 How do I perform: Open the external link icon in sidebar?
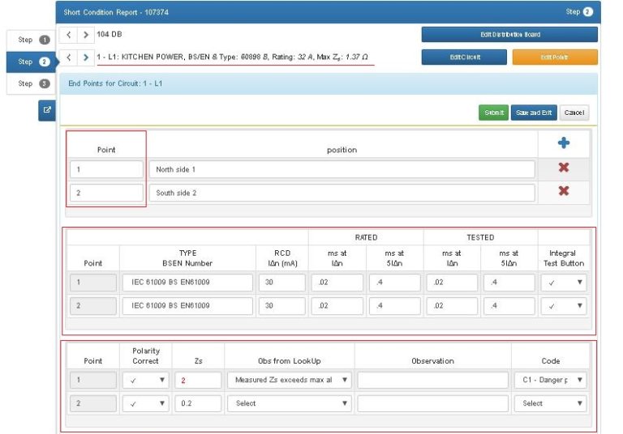point(46,111)
